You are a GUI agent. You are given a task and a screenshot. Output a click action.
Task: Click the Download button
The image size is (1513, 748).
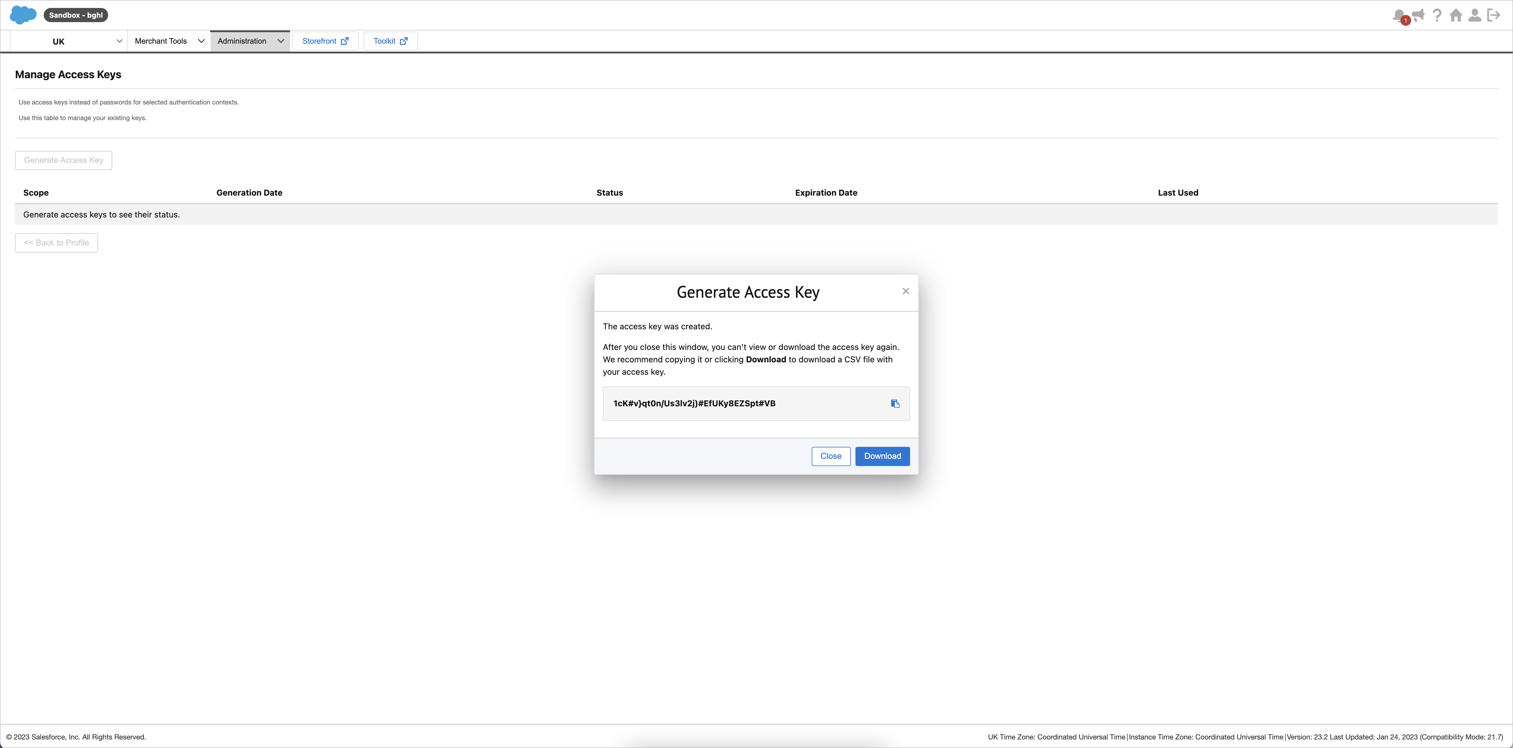pyautogui.click(x=882, y=456)
